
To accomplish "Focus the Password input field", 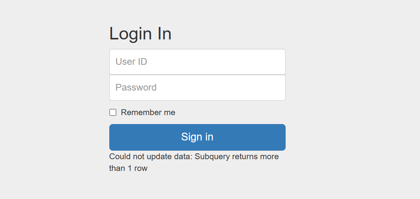I will click(197, 87).
